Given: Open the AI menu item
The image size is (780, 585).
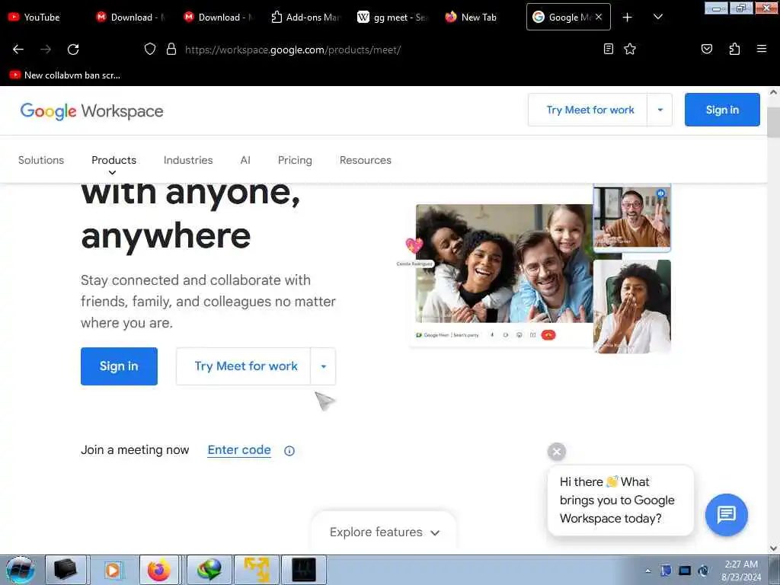Looking at the screenshot, I should [x=245, y=160].
